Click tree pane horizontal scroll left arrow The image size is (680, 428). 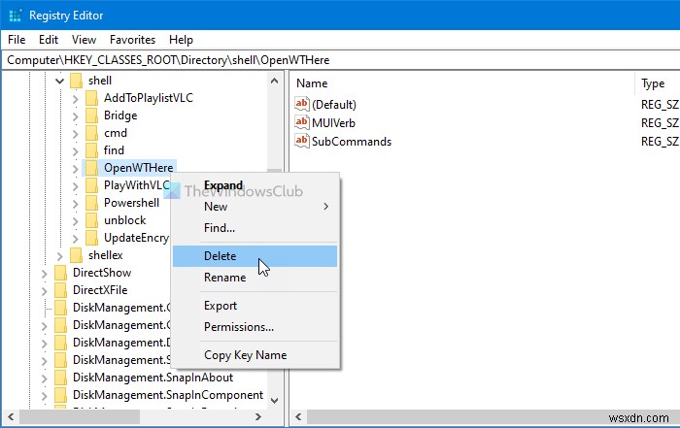[11, 416]
